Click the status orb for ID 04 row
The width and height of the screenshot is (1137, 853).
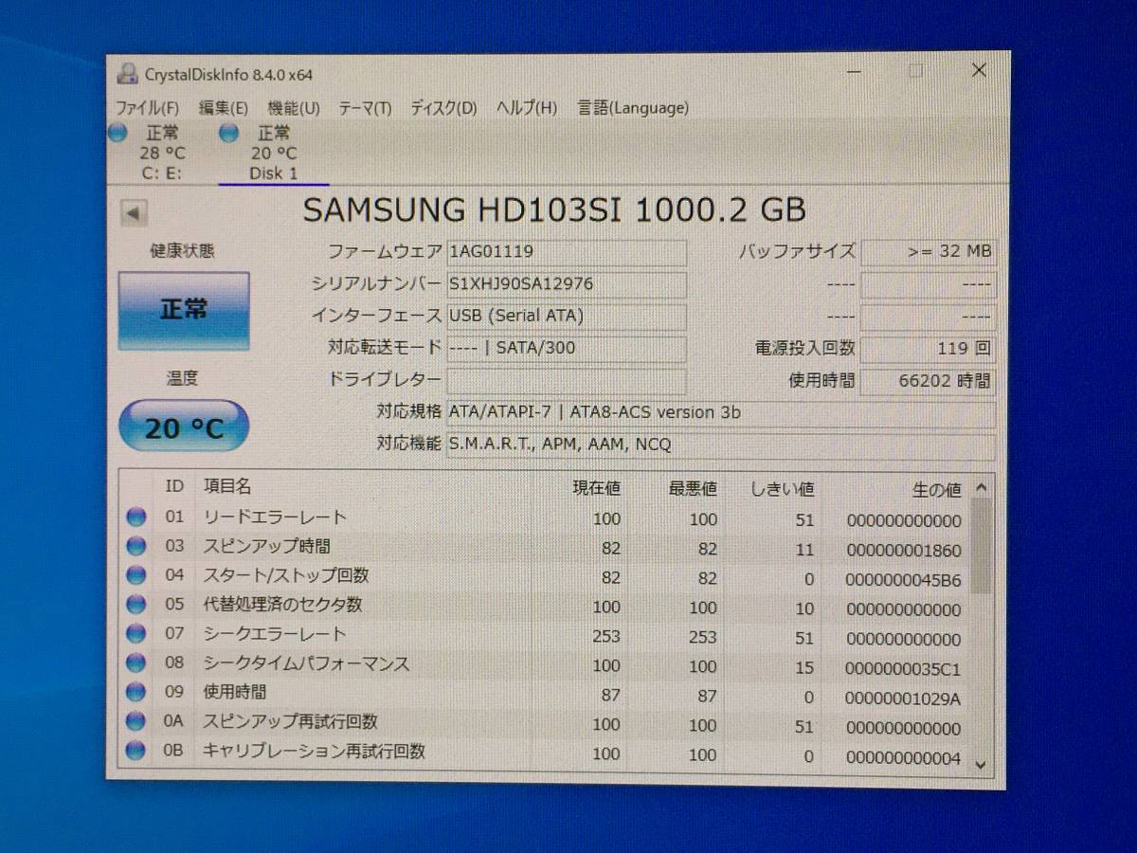(x=136, y=576)
